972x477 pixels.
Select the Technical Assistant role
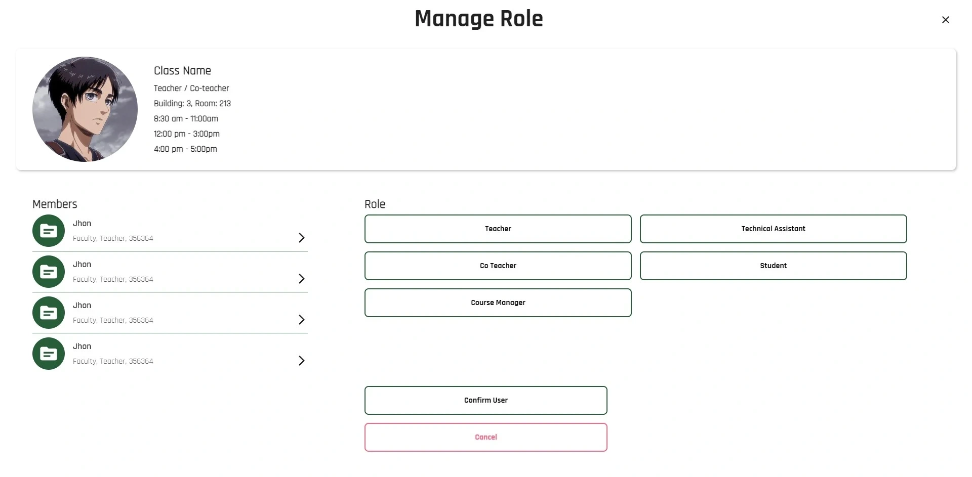[x=773, y=229]
